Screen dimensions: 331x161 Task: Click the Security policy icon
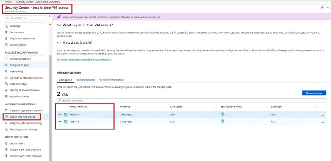click(x=6, y=45)
